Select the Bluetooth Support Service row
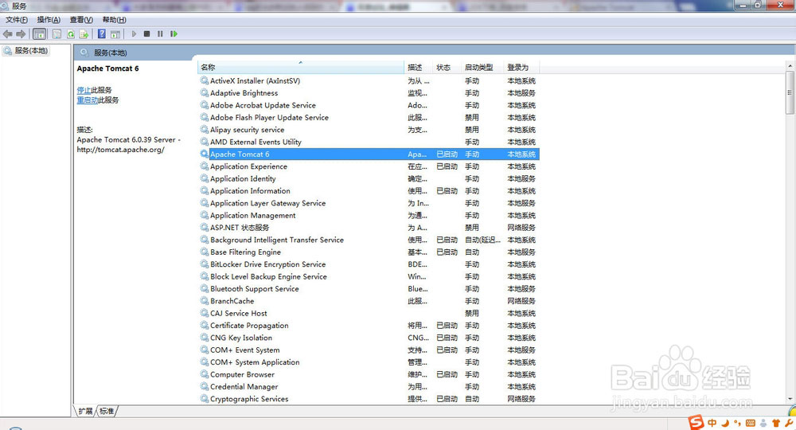 tap(369, 288)
